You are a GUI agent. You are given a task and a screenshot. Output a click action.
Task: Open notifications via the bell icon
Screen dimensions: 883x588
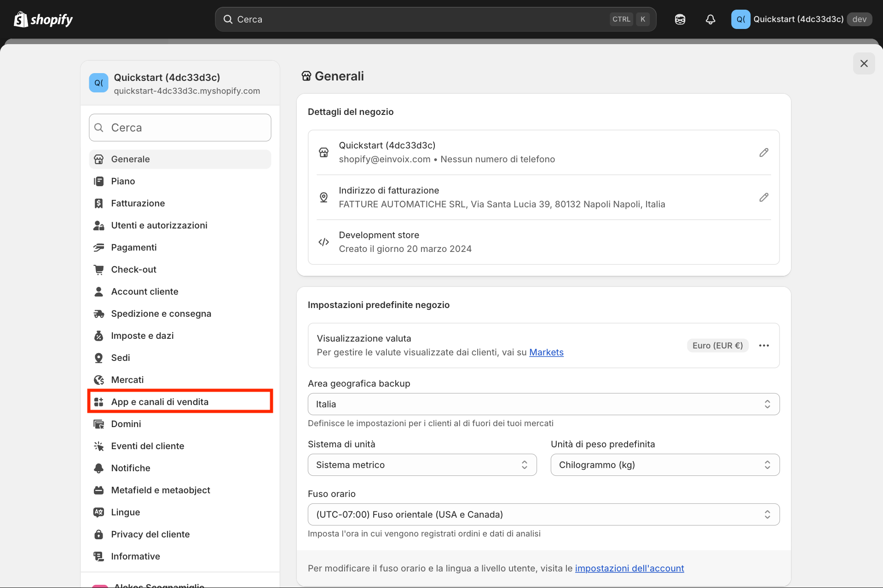pyautogui.click(x=710, y=19)
